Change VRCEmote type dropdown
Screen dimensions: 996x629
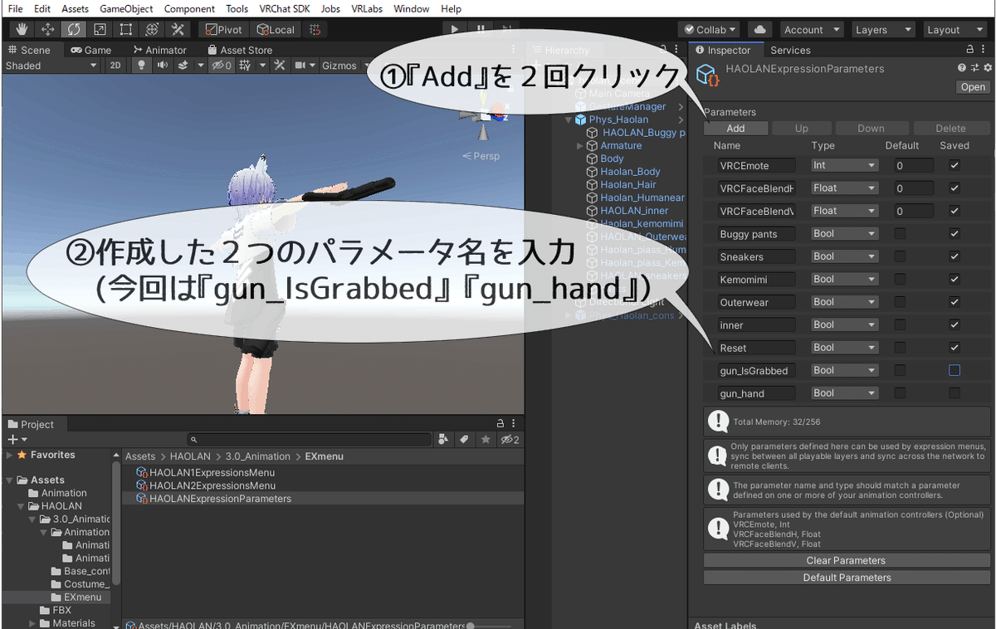(x=844, y=165)
